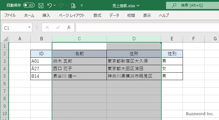Open the 挿入 tab
Viewport: 219px width, 120px height.
(x=46, y=15)
